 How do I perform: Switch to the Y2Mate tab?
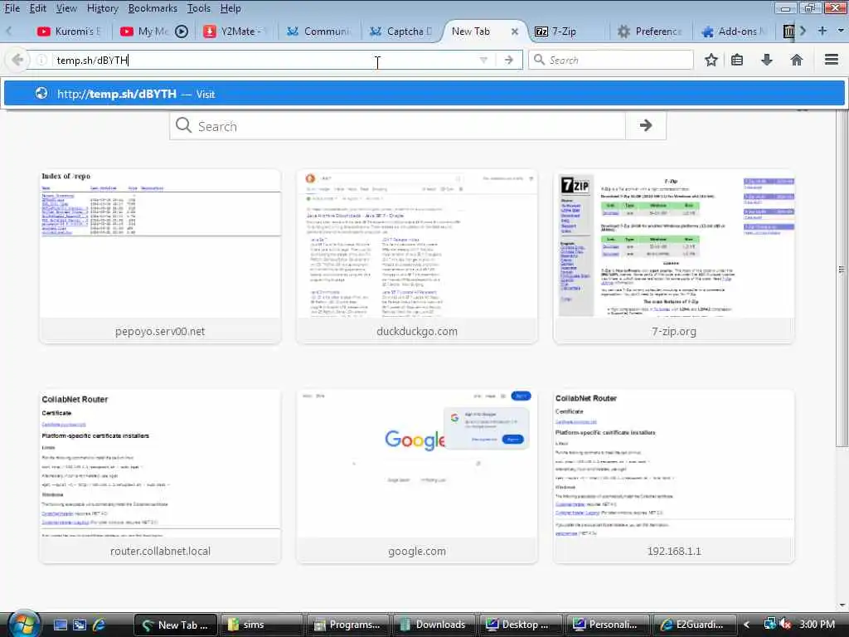pyautogui.click(x=236, y=32)
